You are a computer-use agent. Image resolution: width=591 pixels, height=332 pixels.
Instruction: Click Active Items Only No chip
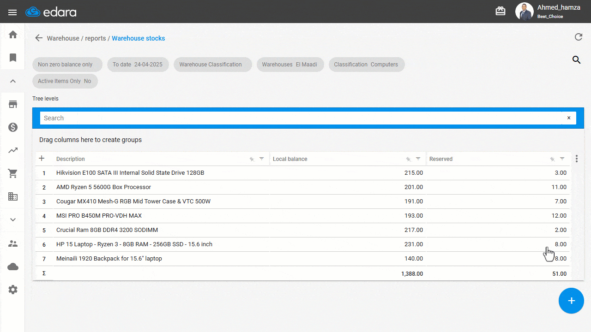(x=65, y=81)
